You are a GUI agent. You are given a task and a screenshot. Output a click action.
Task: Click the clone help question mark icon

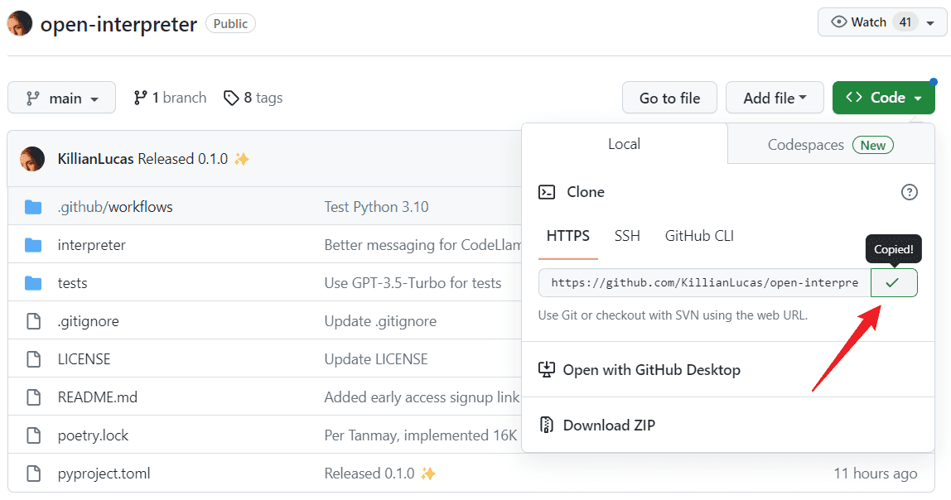pyautogui.click(x=909, y=192)
